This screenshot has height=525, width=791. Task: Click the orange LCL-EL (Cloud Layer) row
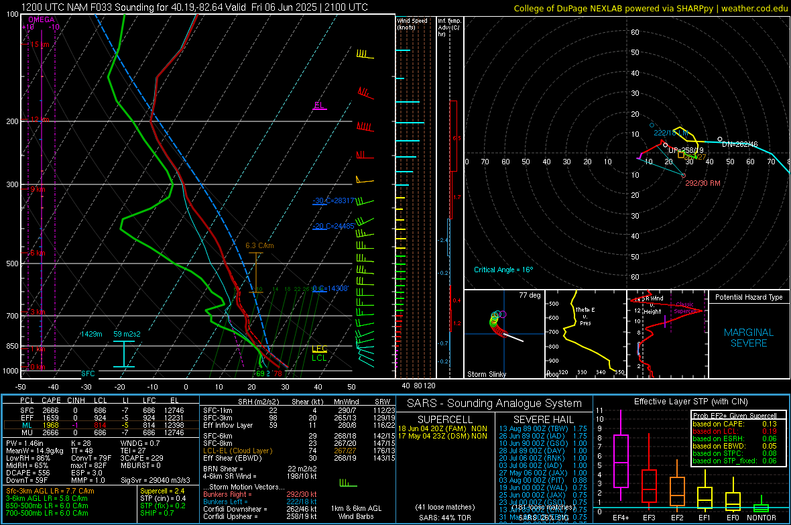[300, 451]
